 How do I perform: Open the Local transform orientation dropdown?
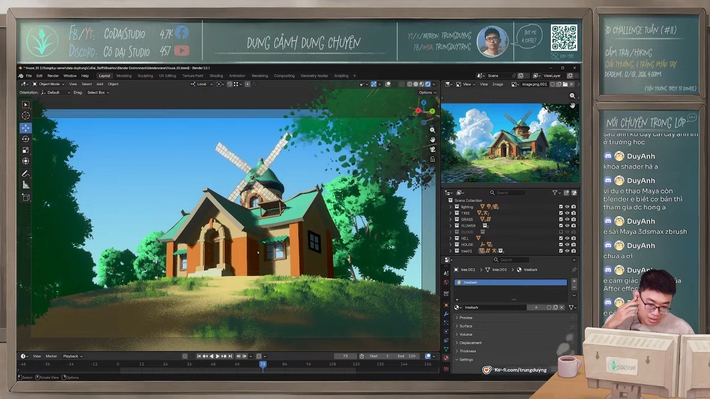[x=200, y=84]
